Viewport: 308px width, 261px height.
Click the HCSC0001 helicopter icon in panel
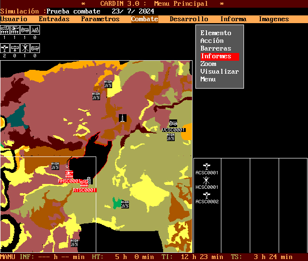pos(206,180)
